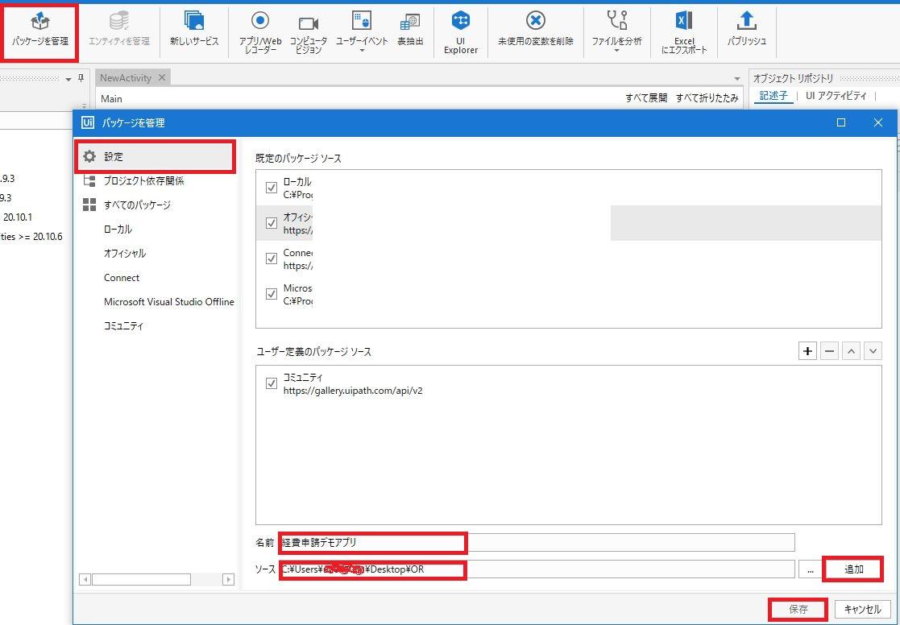Click the sidebar horizontal scrollbar thumb
The height and width of the screenshot is (625, 900).
[x=141, y=580]
